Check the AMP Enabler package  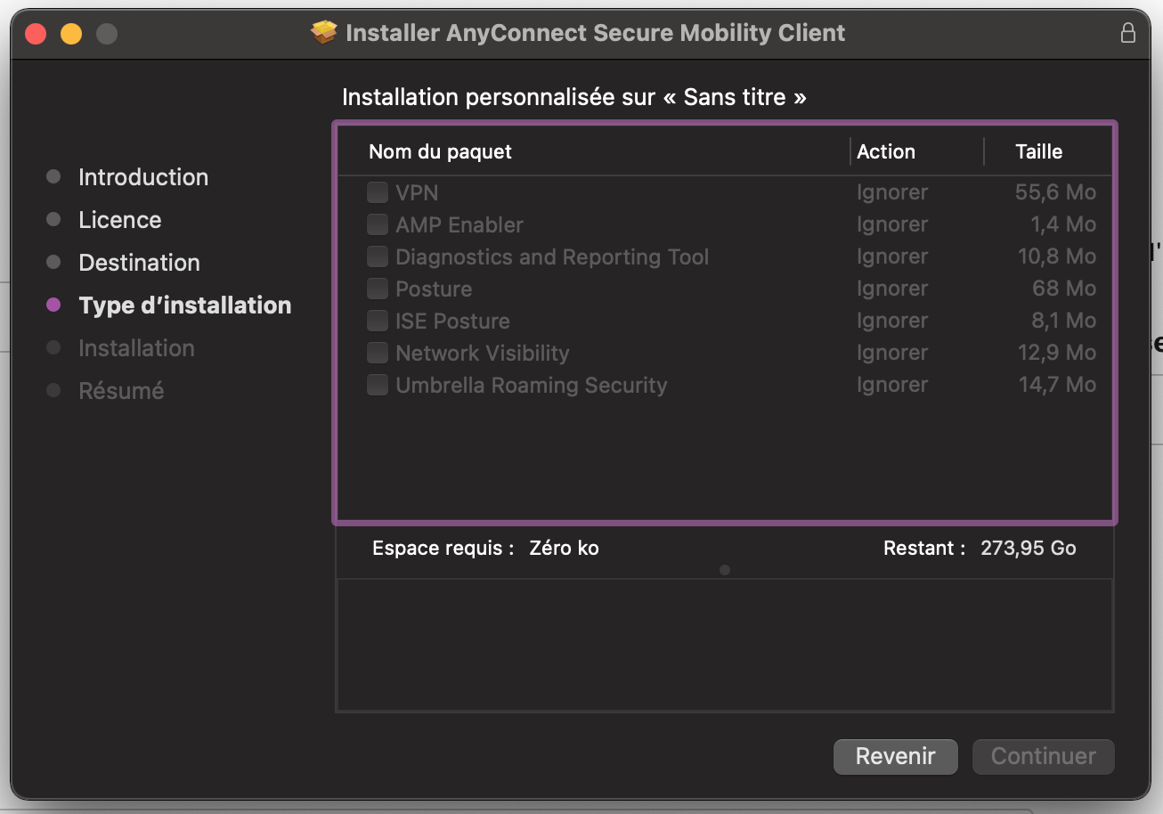point(378,224)
